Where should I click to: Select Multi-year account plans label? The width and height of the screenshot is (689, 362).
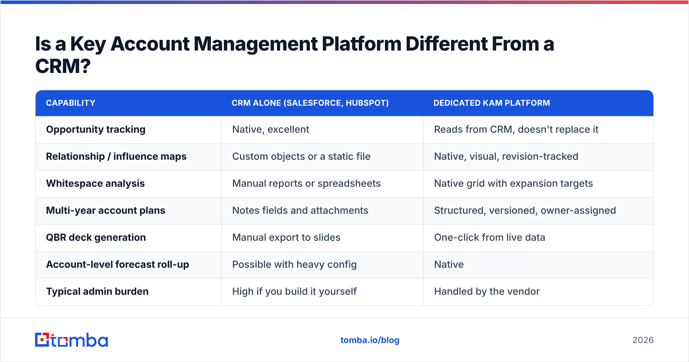[106, 211]
